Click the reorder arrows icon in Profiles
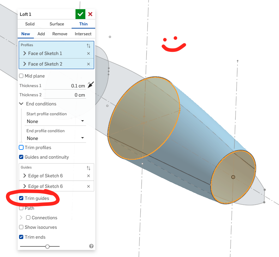 89,46
